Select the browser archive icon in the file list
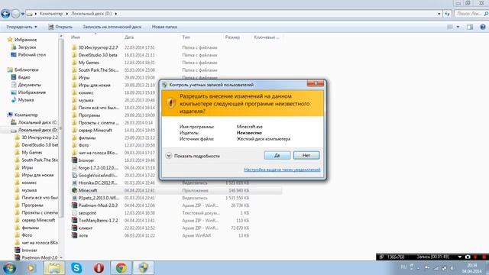Viewport: 489px width, 275px height. pyautogui.click(x=74, y=160)
